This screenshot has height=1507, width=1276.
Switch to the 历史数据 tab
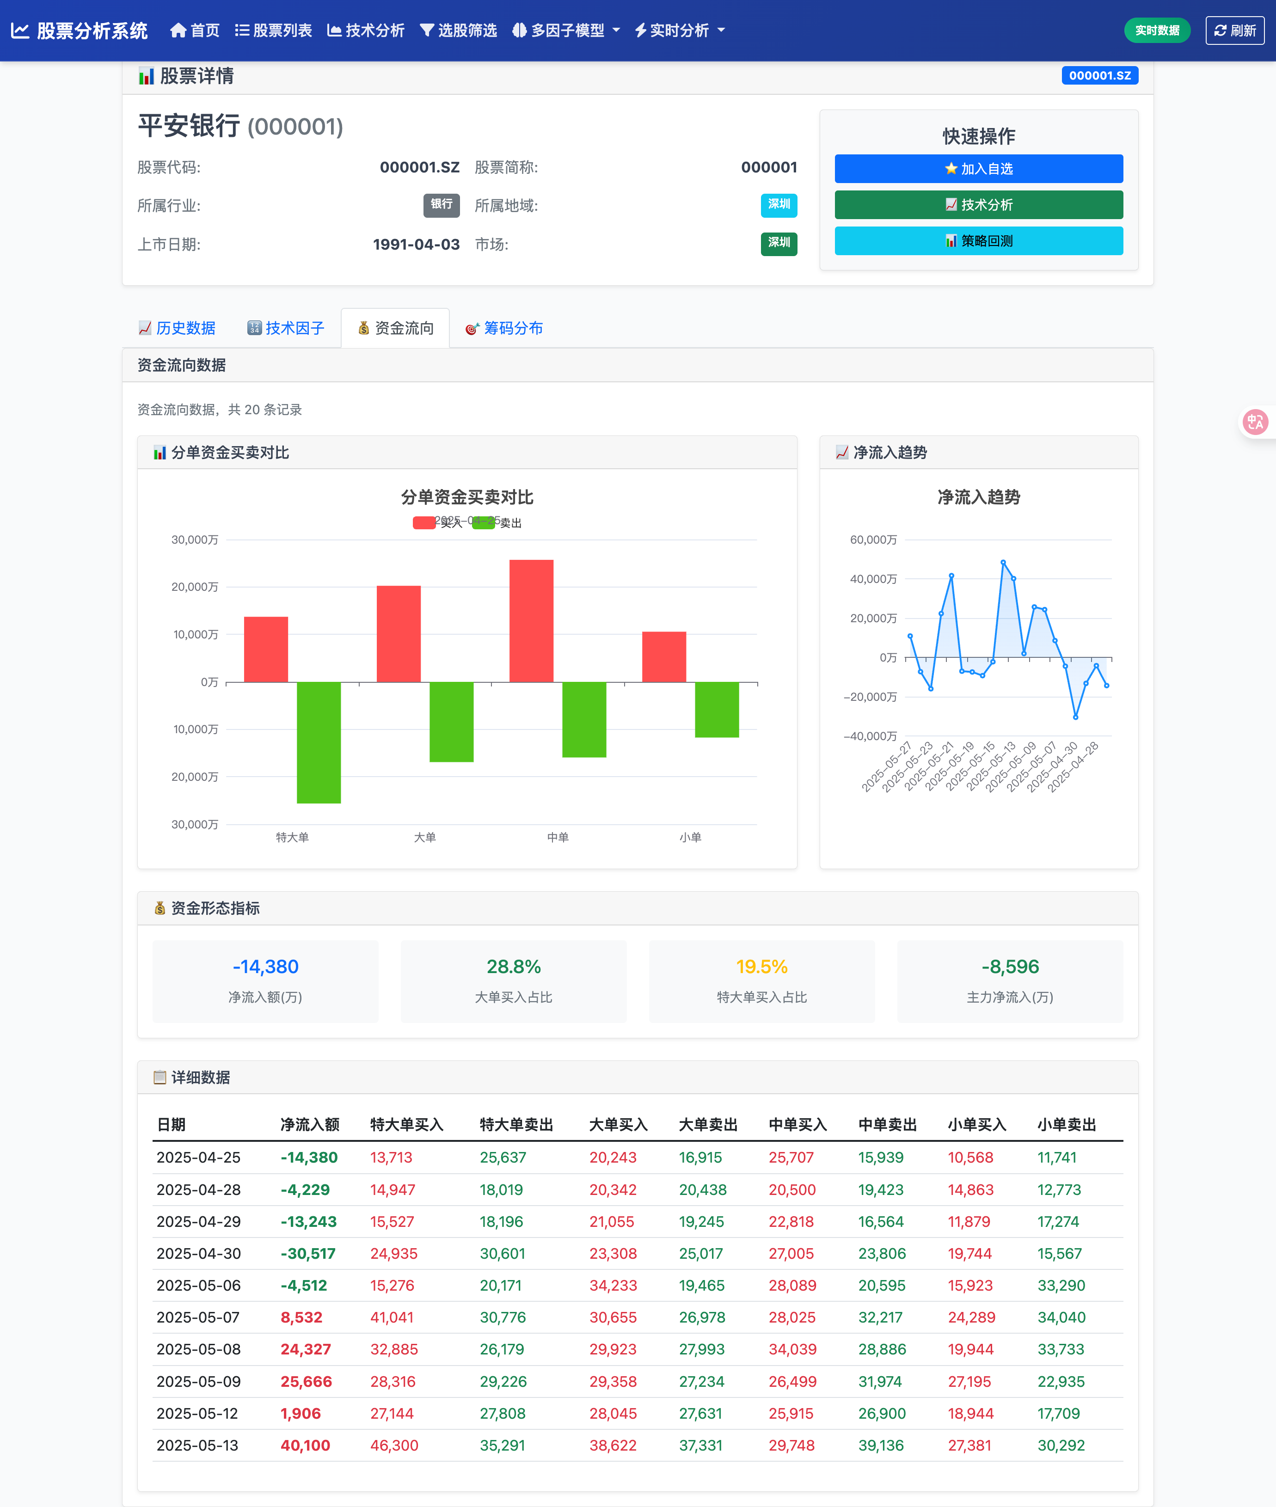(177, 328)
